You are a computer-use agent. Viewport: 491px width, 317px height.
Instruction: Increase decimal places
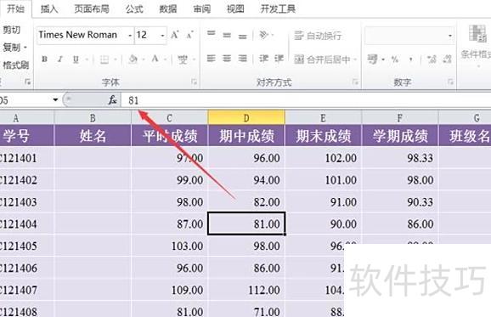click(x=432, y=59)
